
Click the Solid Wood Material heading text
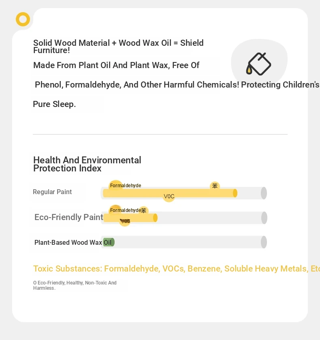[x=118, y=47]
